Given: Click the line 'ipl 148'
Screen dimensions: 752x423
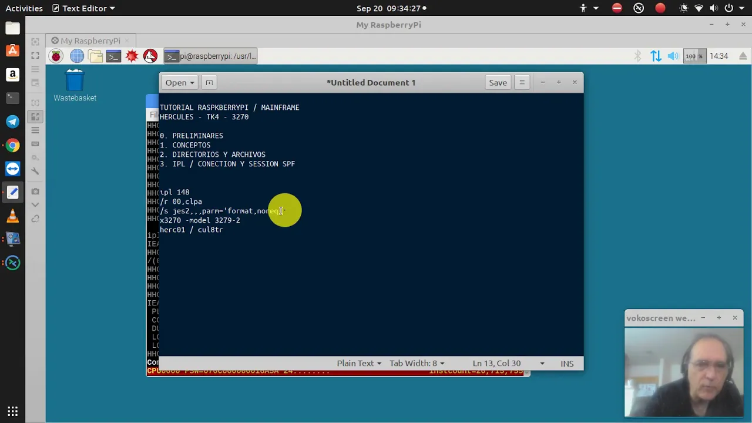Looking at the screenshot, I should [174, 192].
